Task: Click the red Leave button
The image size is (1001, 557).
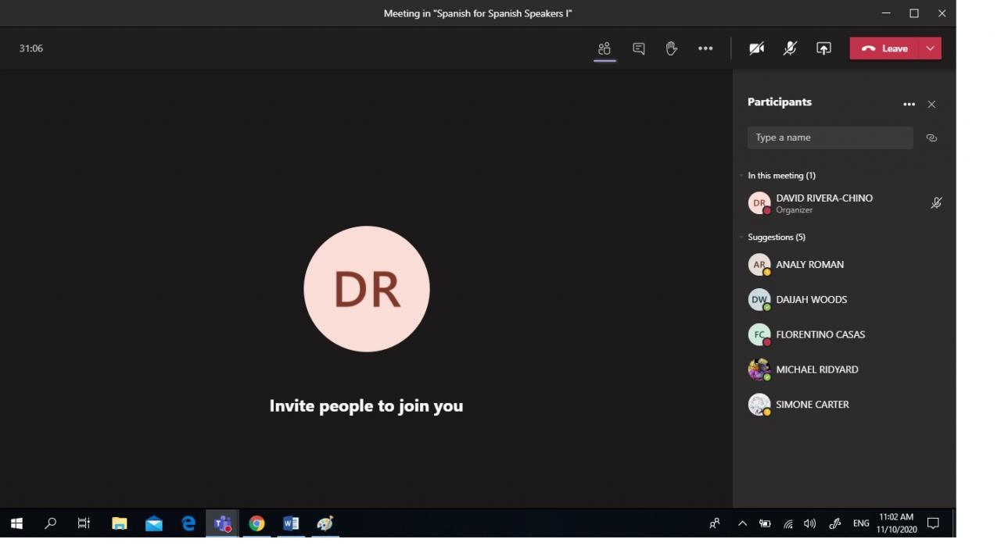Action: [885, 48]
